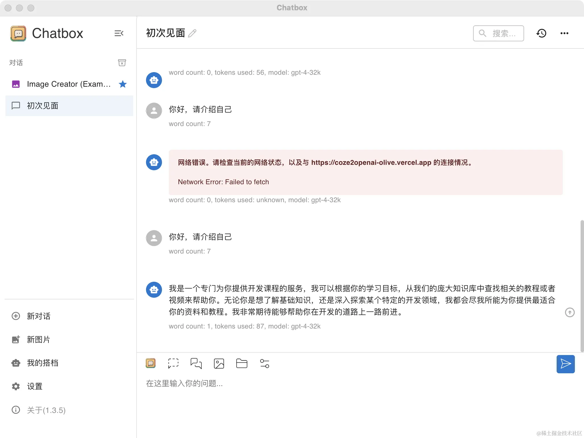Open the https://coze2openai-olive.vercel.app link

pyautogui.click(x=371, y=163)
